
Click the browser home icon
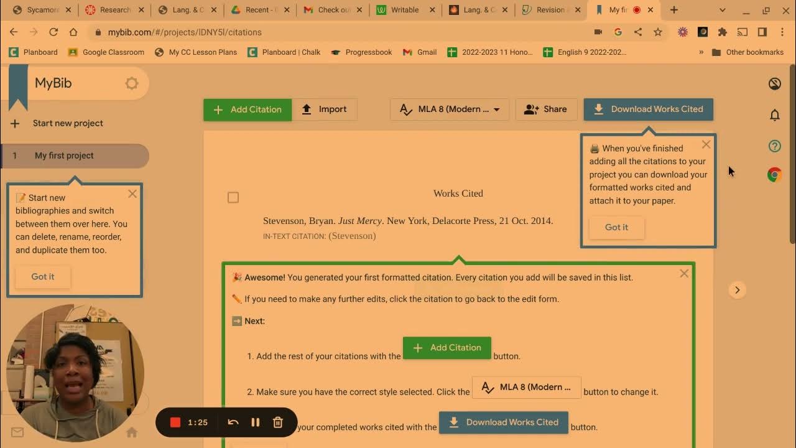73,32
